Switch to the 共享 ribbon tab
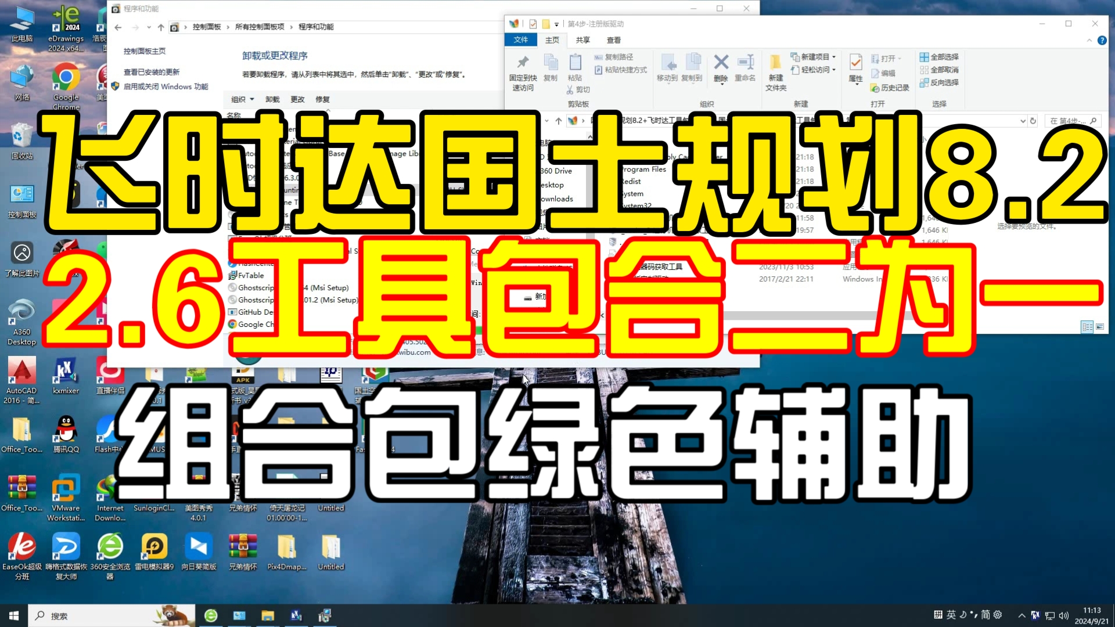 coord(582,40)
